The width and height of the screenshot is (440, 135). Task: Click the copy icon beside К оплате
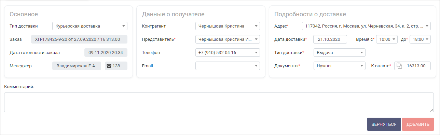[399, 66]
